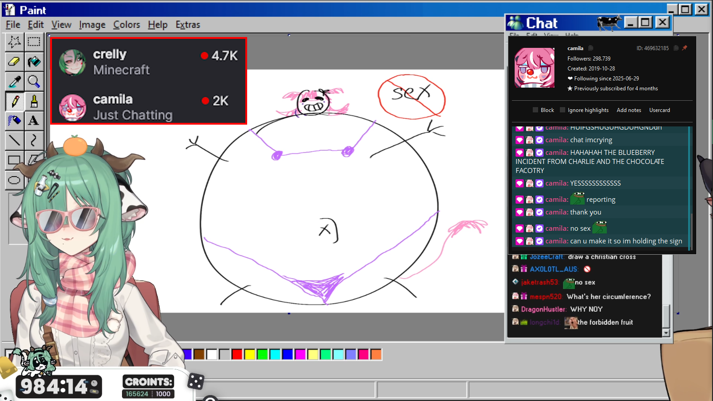Click username DragonHustler in chat
Screen dimensions: 713x401
tap(544, 309)
